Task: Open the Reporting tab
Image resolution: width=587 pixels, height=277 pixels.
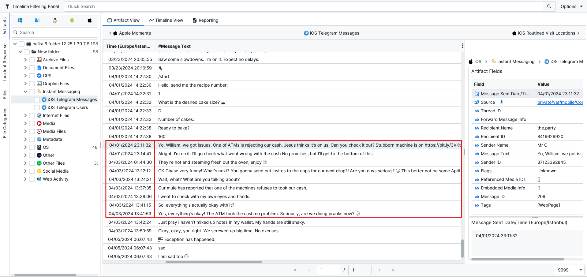Action: (205, 20)
